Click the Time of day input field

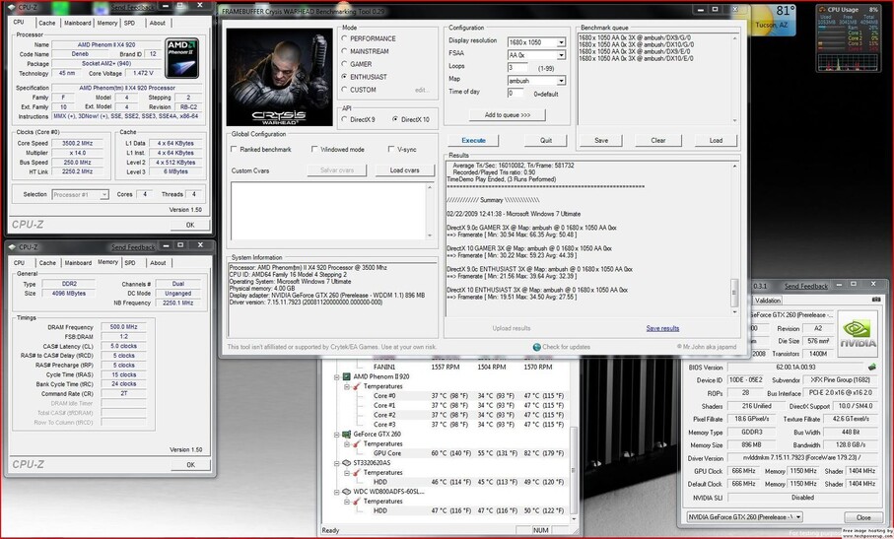pyautogui.click(x=516, y=93)
